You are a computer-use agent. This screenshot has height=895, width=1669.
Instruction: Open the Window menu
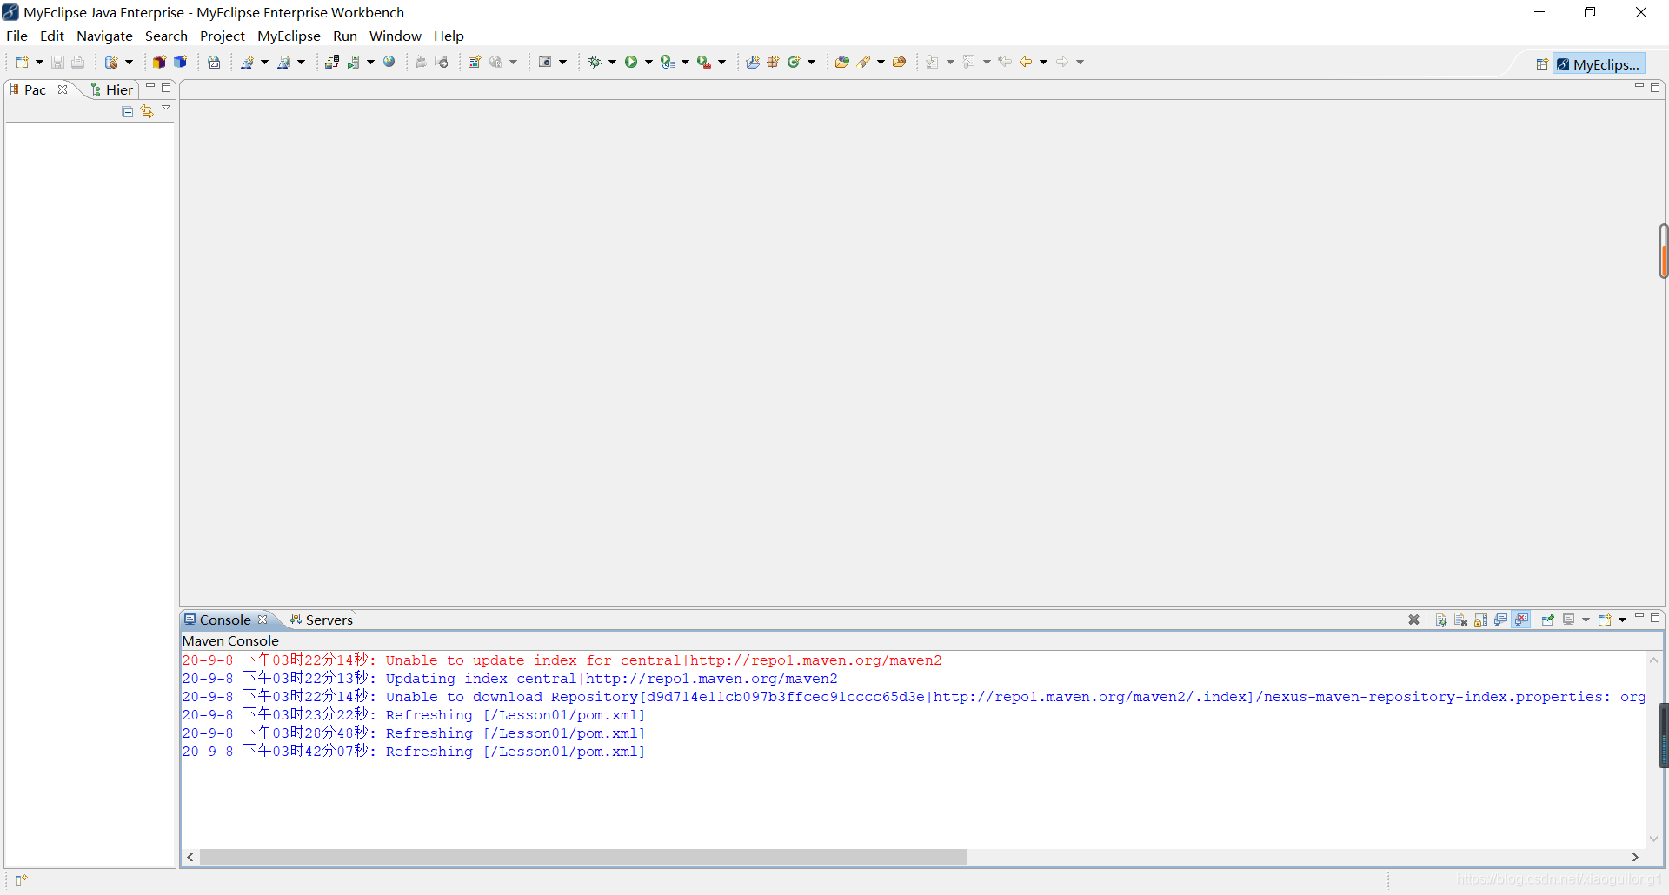(x=396, y=36)
